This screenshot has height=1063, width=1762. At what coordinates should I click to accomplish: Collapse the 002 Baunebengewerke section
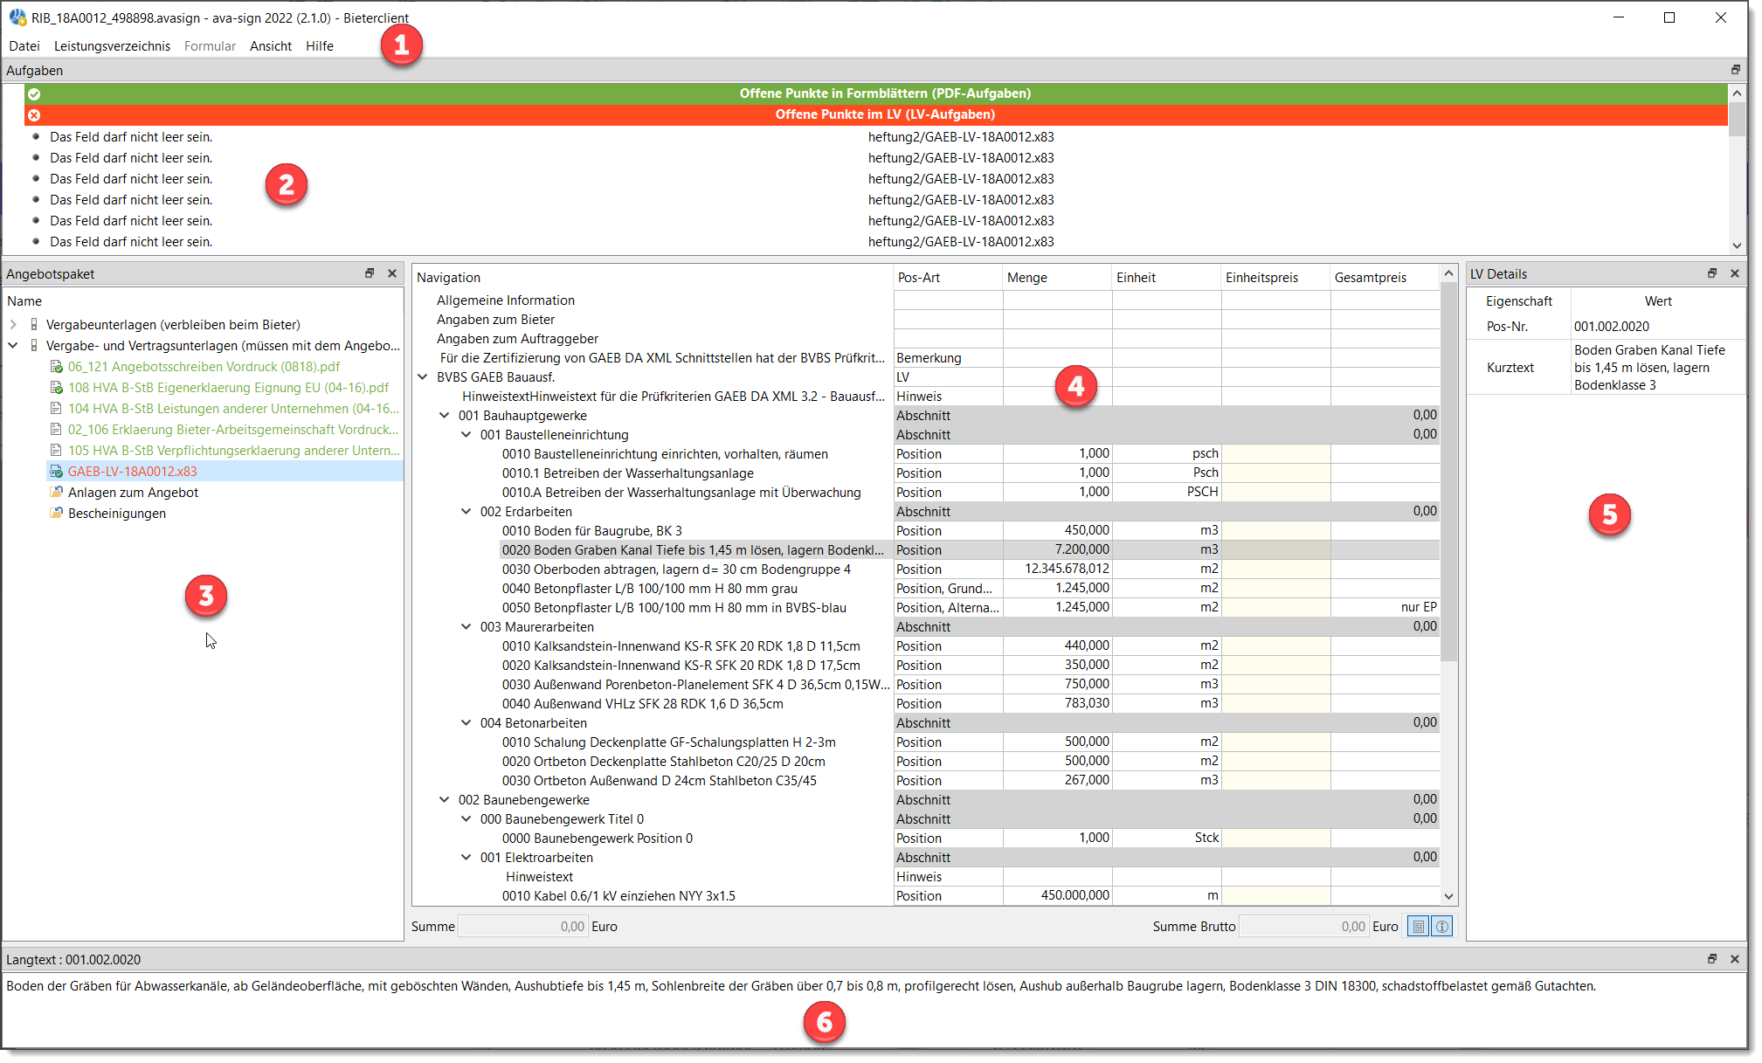pyautogui.click(x=445, y=800)
